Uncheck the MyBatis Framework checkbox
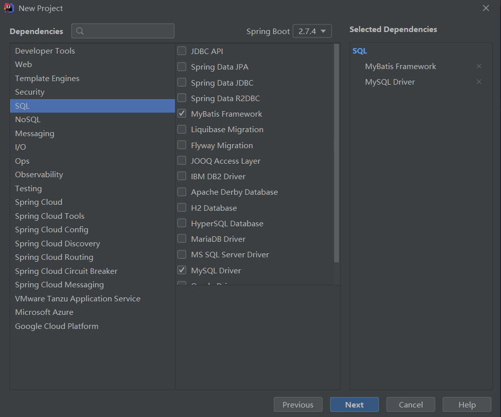This screenshot has height=417, width=501. (182, 114)
